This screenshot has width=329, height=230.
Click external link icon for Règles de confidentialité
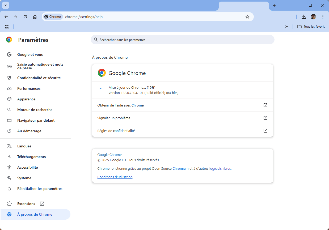point(265,131)
